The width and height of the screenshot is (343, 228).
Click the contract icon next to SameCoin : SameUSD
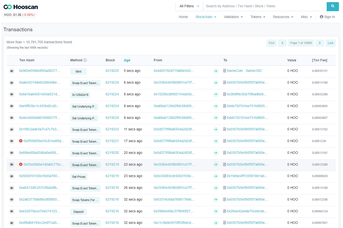tap(224, 71)
